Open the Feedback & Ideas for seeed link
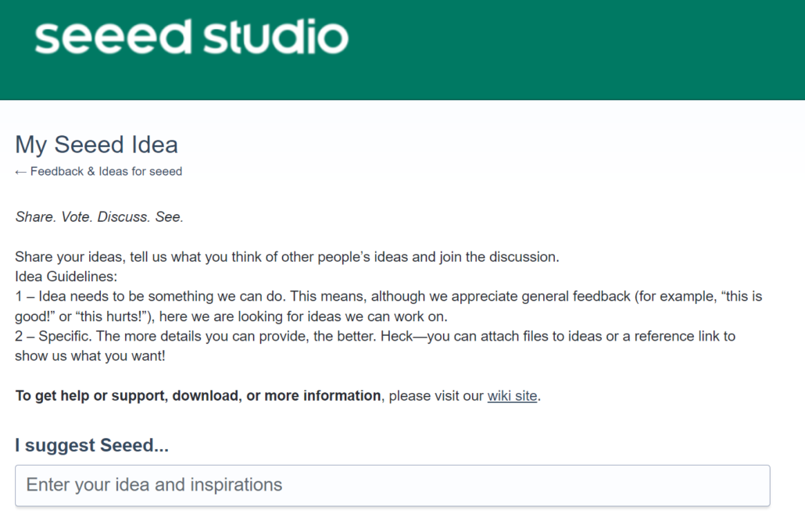 click(106, 172)
